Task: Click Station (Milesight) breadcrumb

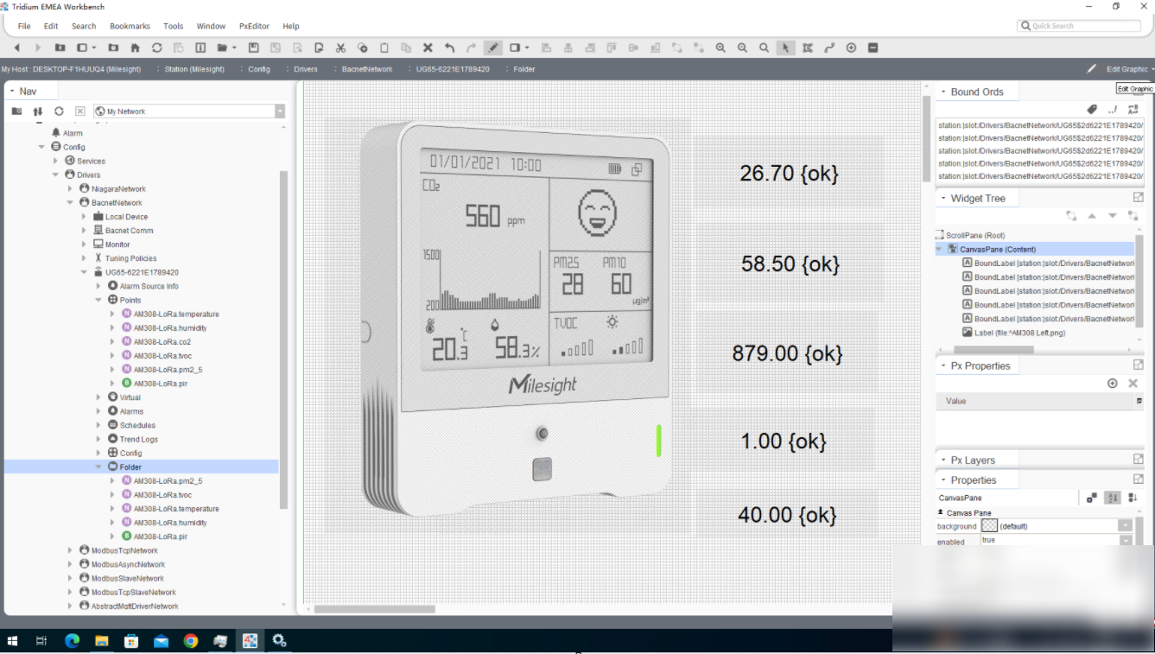Action: 194,69
